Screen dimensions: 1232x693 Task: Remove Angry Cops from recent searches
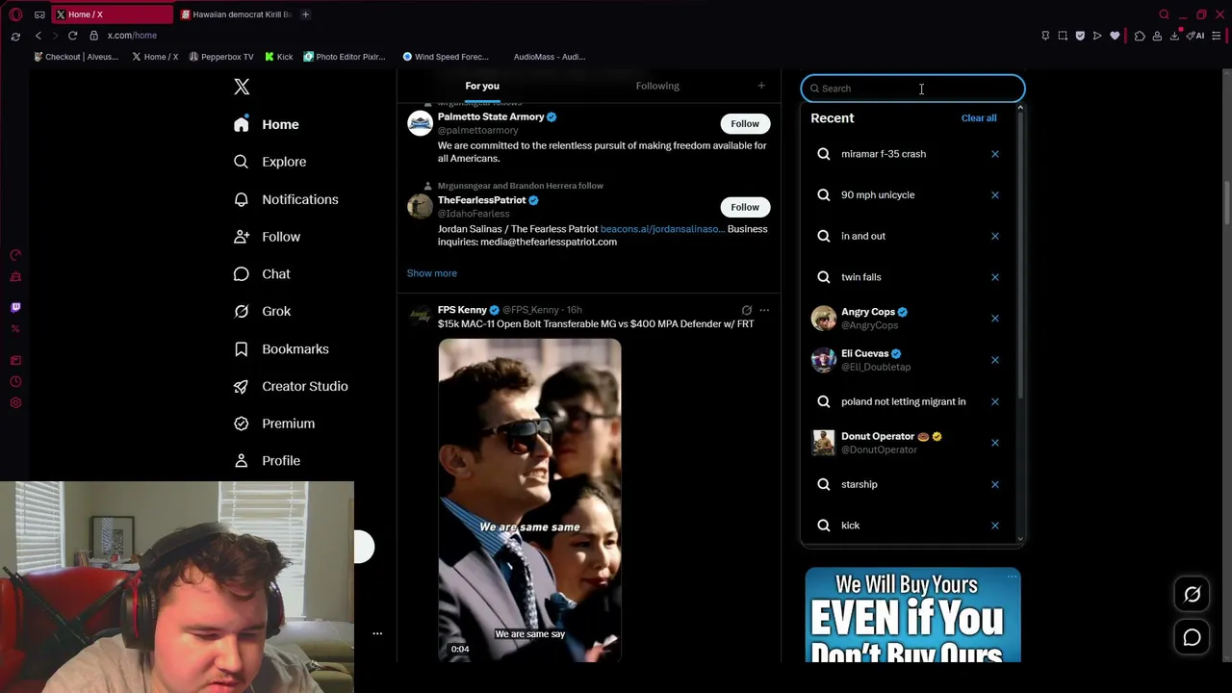(x=995, y=319)
